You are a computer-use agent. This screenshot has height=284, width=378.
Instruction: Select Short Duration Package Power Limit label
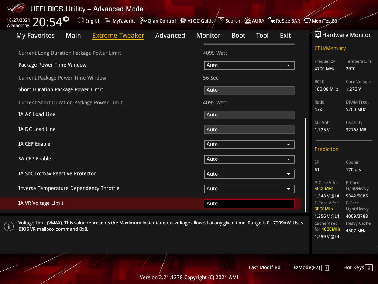tap(61, 89)
